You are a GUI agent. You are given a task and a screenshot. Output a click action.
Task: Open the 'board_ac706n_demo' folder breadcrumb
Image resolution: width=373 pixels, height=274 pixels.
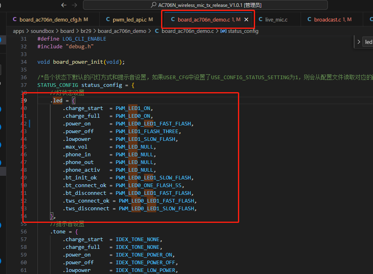coord(122,31)
